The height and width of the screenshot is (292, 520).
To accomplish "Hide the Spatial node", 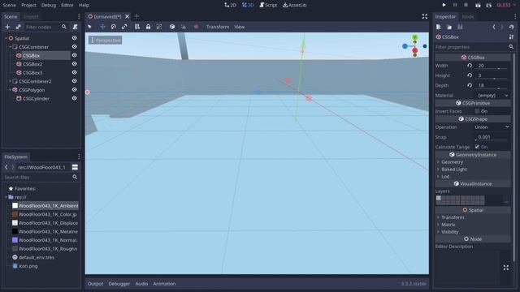I will (74, 38).
